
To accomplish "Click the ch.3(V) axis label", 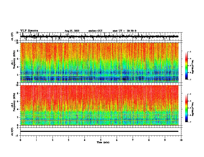I will point(12,132).
